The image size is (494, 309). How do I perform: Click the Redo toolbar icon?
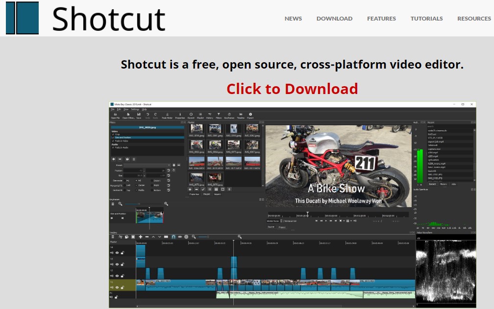coord(155,116)
